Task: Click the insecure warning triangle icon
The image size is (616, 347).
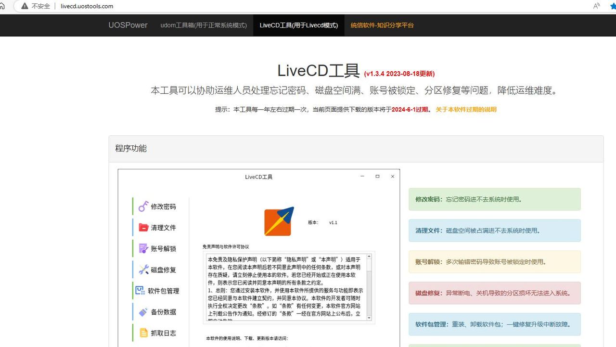Action: [x=25, y=6]
